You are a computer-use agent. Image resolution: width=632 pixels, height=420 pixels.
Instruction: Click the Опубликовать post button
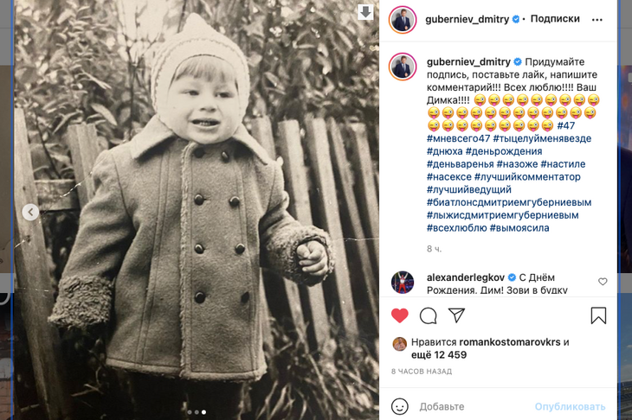[x=570, y=407]
